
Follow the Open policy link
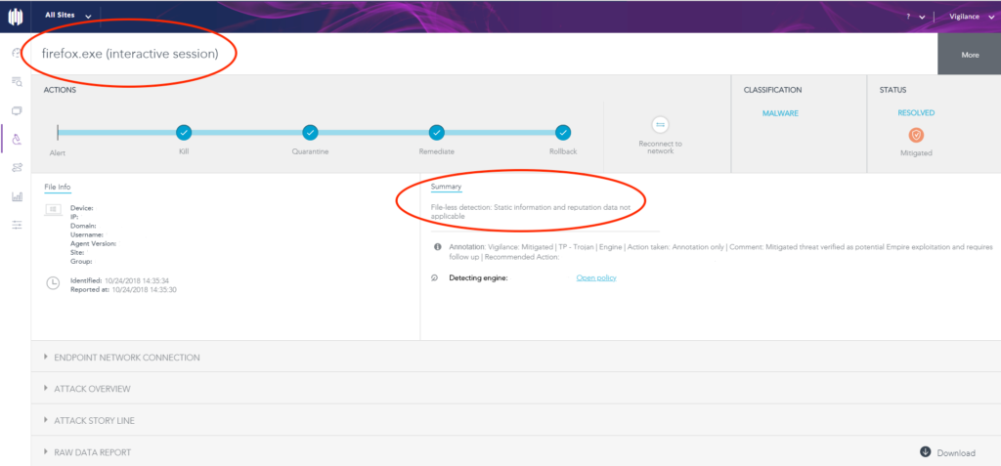(x=596, y=278)
